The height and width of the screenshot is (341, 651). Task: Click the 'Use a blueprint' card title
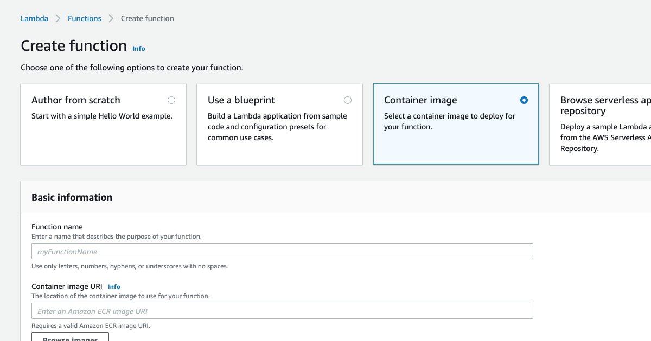tap(241, 100)
